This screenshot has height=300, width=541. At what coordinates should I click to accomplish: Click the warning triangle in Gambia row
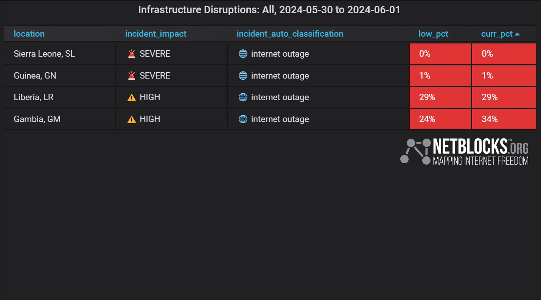click(132, 119)
